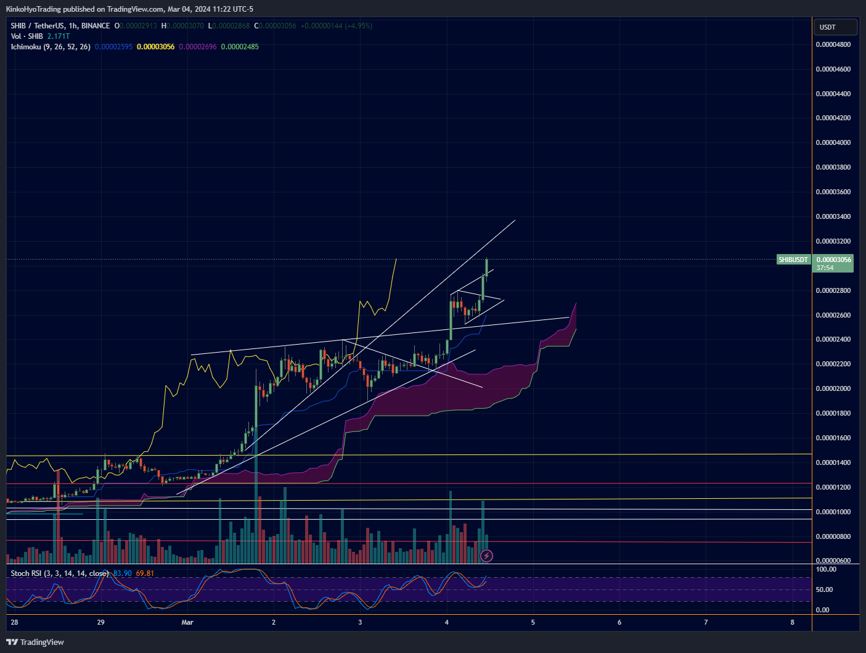Click the 7 date on time axis

[706, 622]
